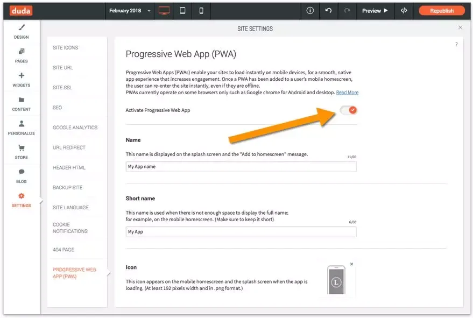Open developer mode code icon
The image size is (473, 318).
click(404, 11)
